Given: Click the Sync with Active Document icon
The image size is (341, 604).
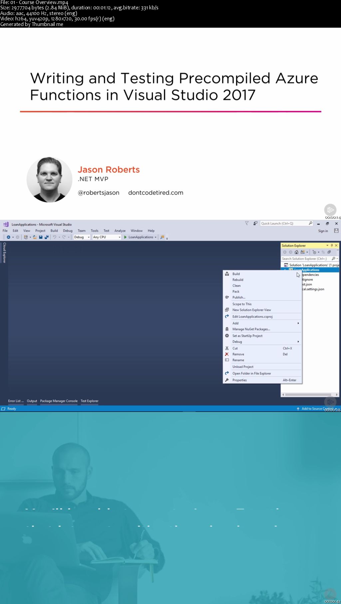Looking at the screenshot, I should 323,252.
